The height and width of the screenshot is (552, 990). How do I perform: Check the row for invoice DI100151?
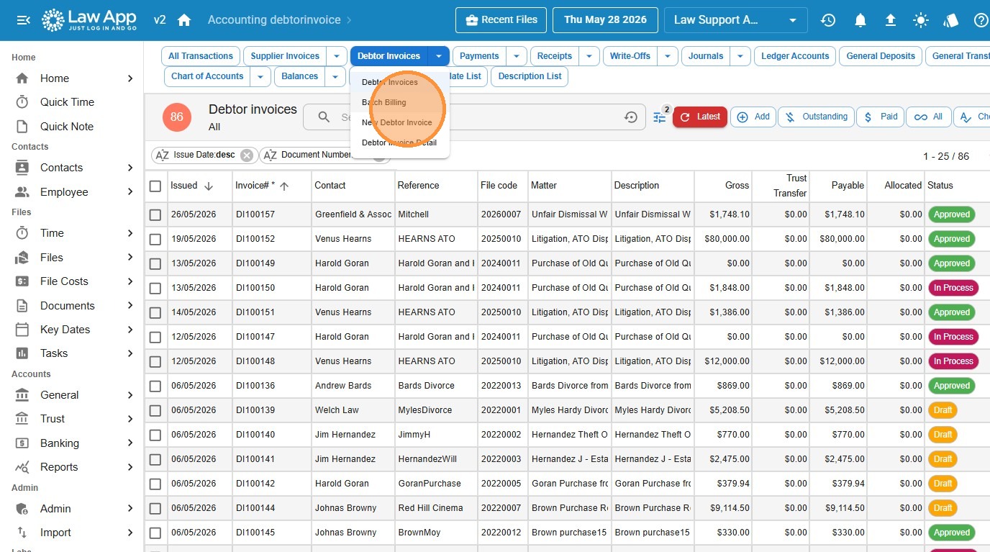pyautogui.click(x=155, y=312)
